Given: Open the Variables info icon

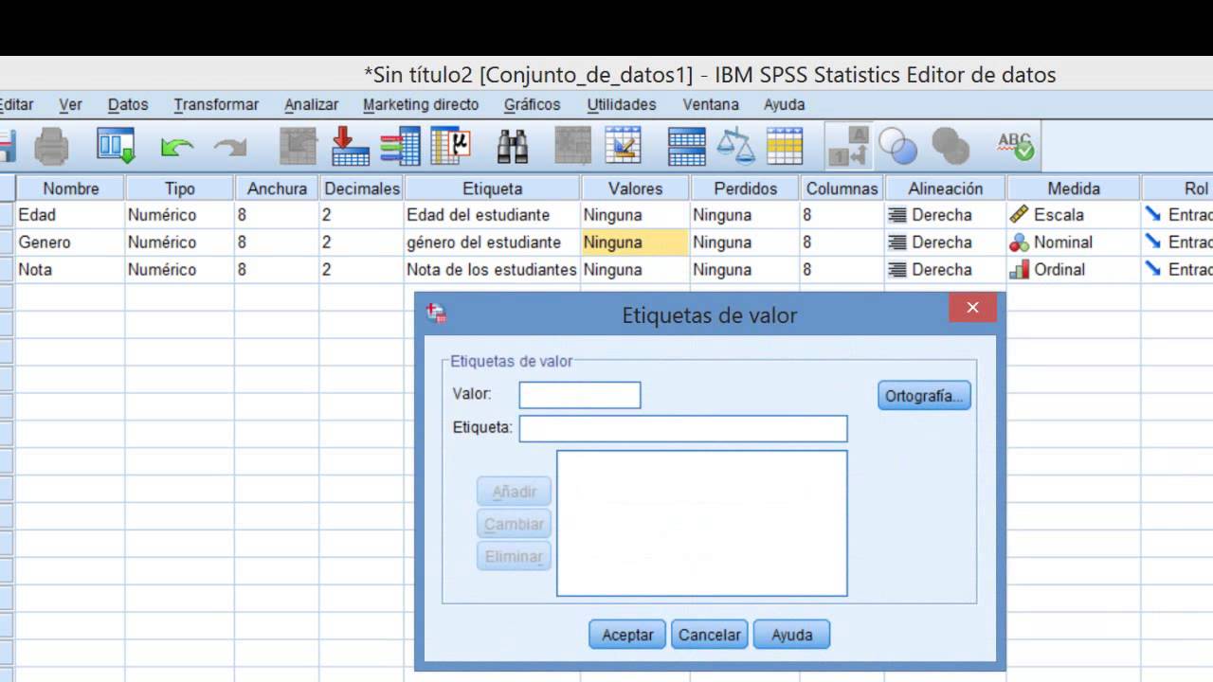Looking at the screenshot, I should 400,147.
